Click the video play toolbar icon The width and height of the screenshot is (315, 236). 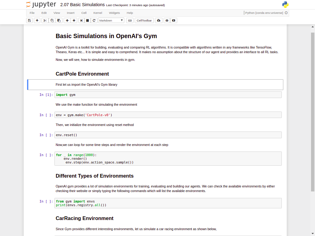tap(173, 21)
